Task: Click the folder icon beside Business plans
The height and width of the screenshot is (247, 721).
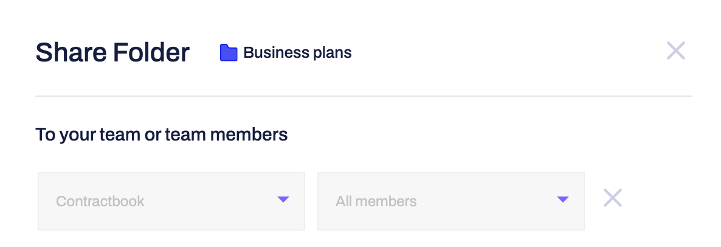Action: 229,52
